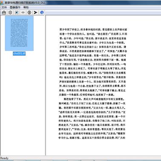Click the blue image square toolbar icon
The height and width of the screenshot is (161, 161).
(x=17, y=12)
